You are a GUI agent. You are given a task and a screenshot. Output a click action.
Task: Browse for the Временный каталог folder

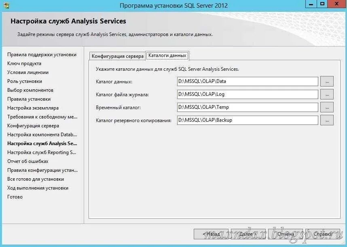[327, 107]
